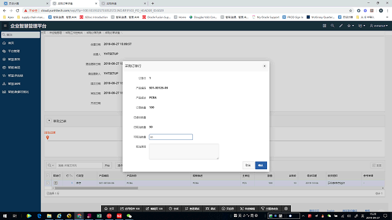Screen dimensions: 392x220
Task: Open the table search column dropdown
Action: [51, 166]
